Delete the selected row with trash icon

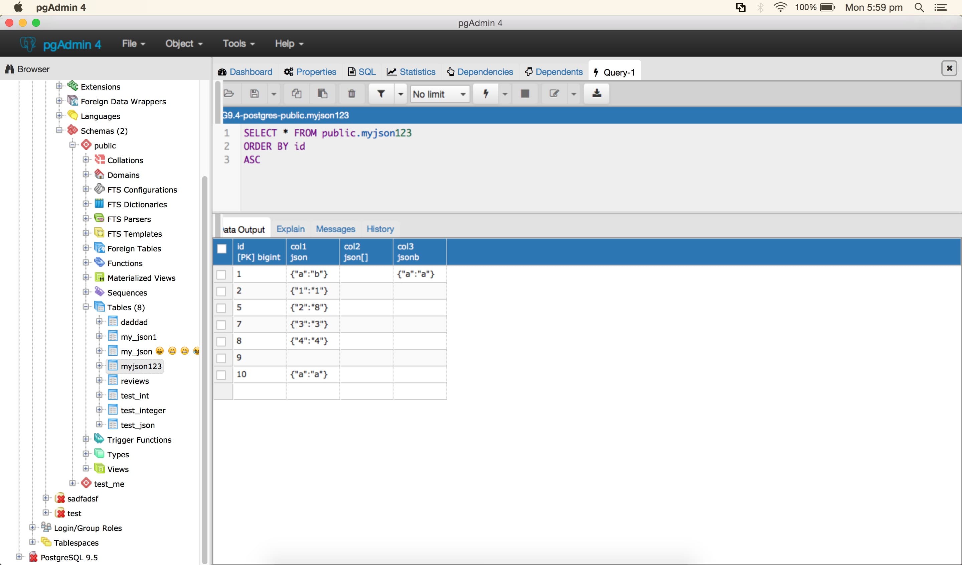pos(351,94)
